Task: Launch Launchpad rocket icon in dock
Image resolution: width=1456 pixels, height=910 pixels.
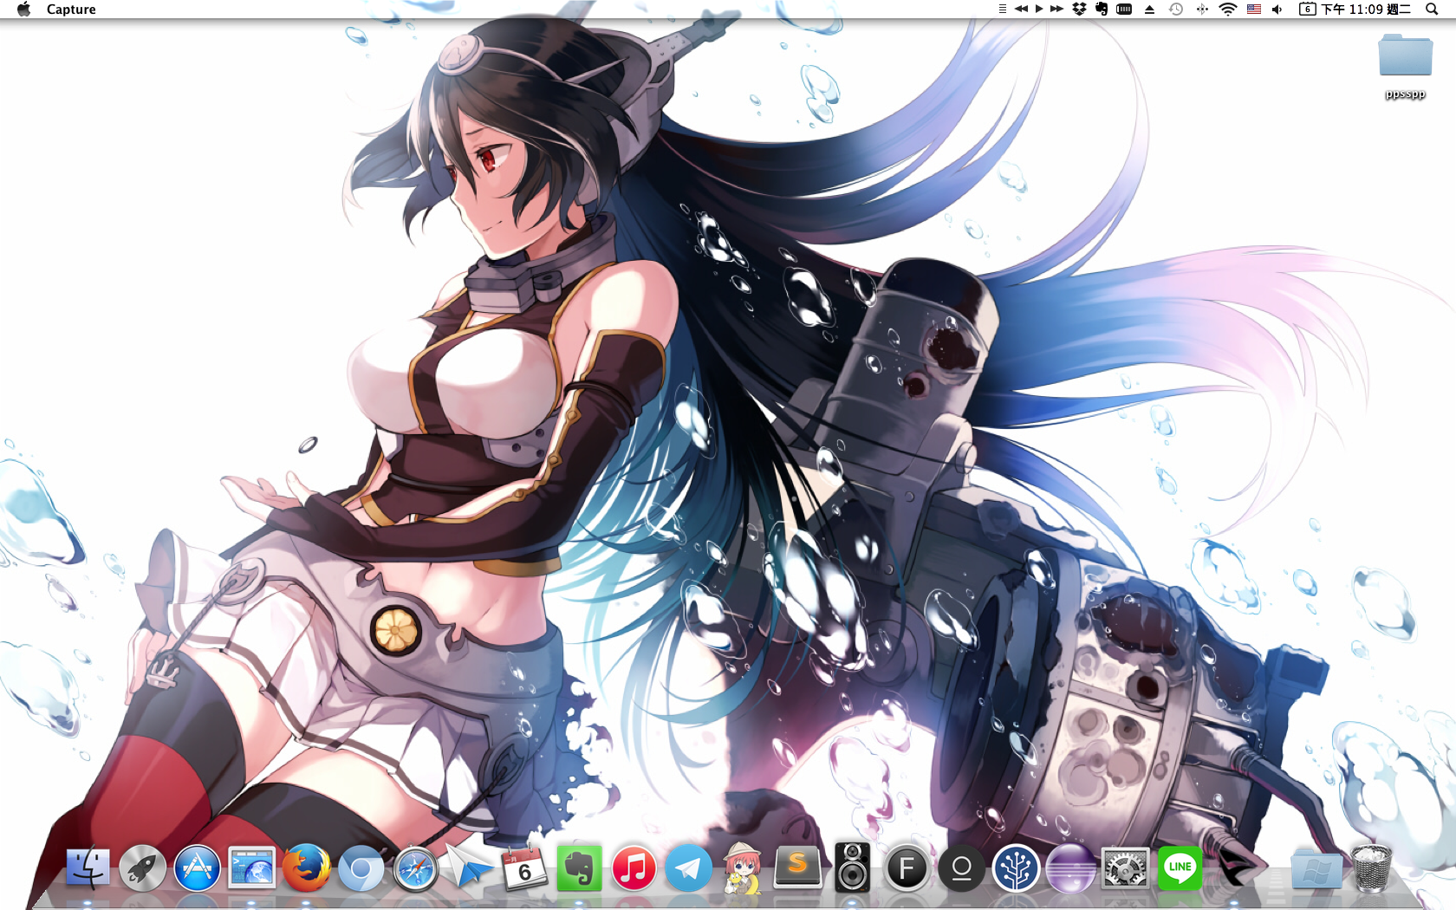Action: 142,868
